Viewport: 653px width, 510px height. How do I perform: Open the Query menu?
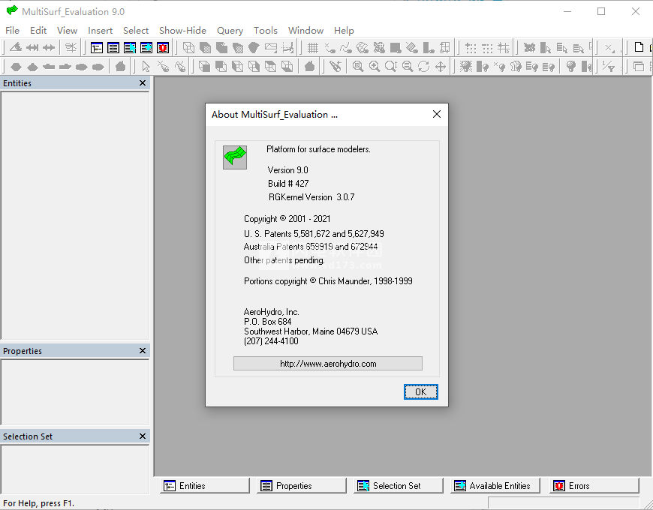(x=230, y=30)
